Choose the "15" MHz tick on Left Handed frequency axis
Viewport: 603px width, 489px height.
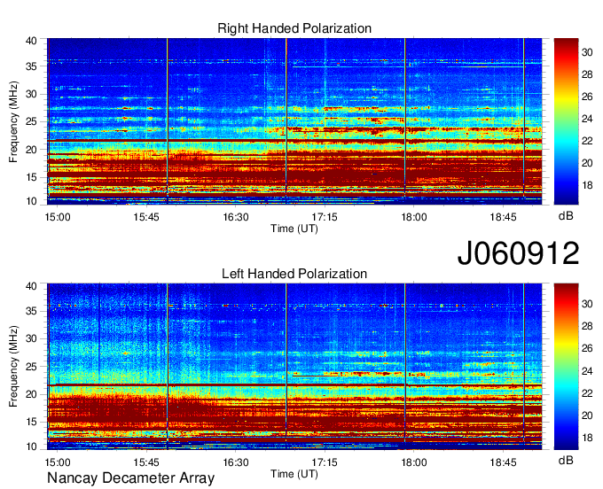pyautogui.click(x=31, y=423)
